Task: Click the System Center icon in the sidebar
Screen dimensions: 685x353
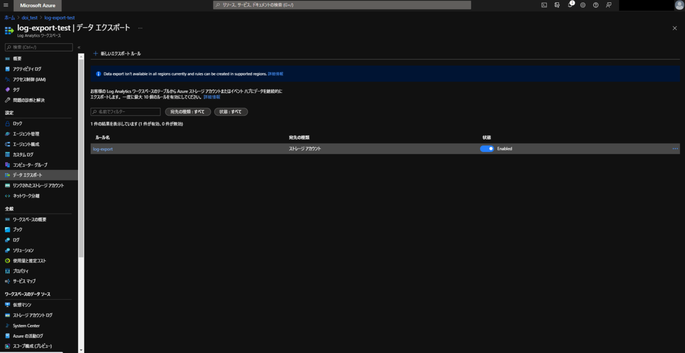Action: click(7, 326)
